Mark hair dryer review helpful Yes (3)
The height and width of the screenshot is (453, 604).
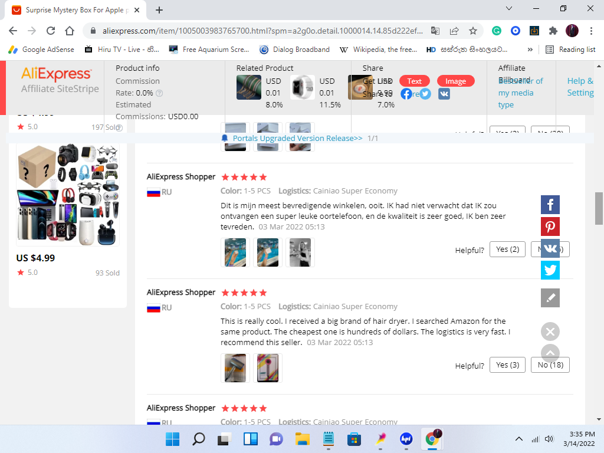tap(507, 365)
